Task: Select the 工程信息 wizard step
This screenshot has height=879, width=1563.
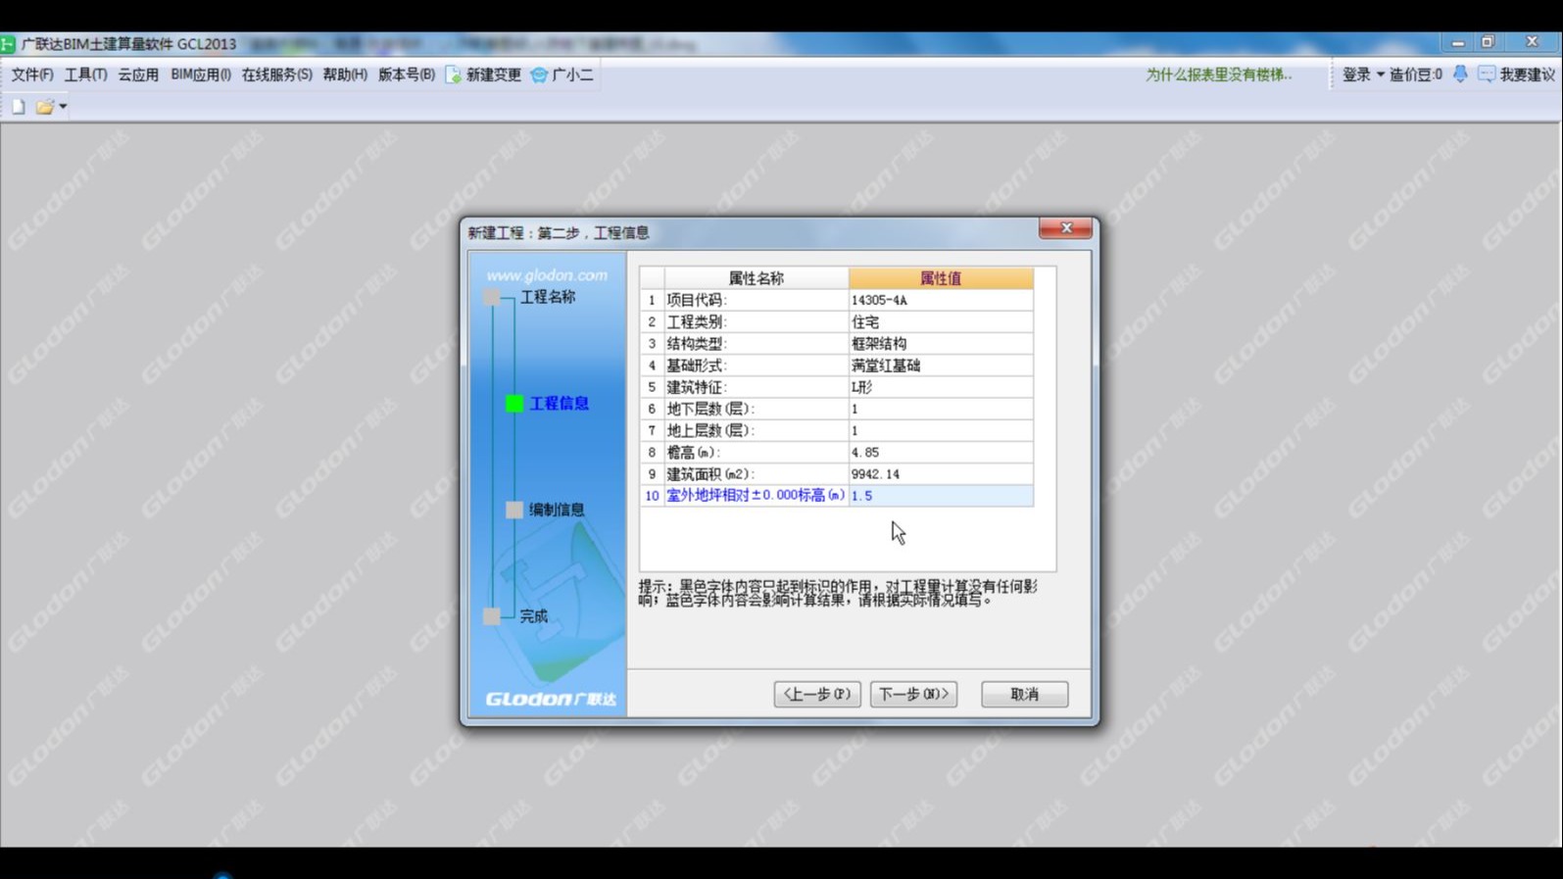Action: point(559,403)
